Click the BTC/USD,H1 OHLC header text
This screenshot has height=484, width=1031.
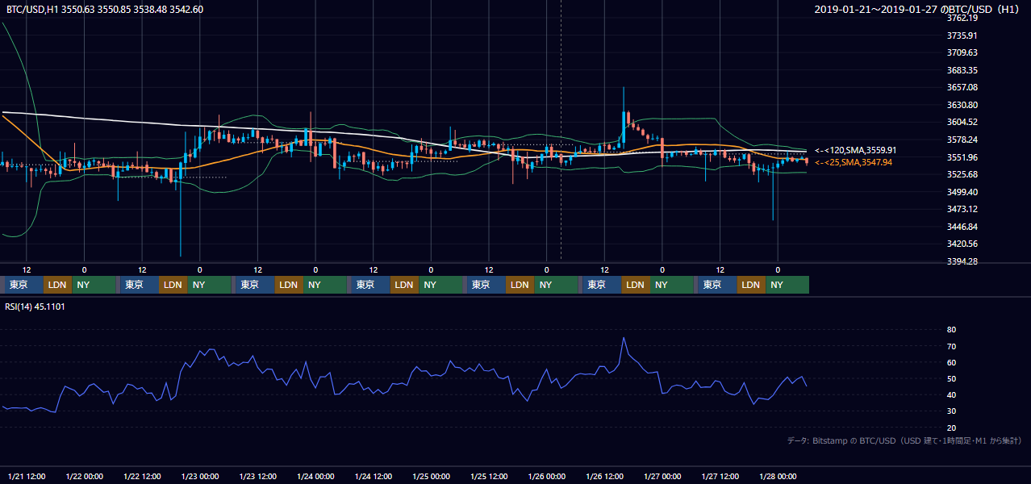coord(105,10)
